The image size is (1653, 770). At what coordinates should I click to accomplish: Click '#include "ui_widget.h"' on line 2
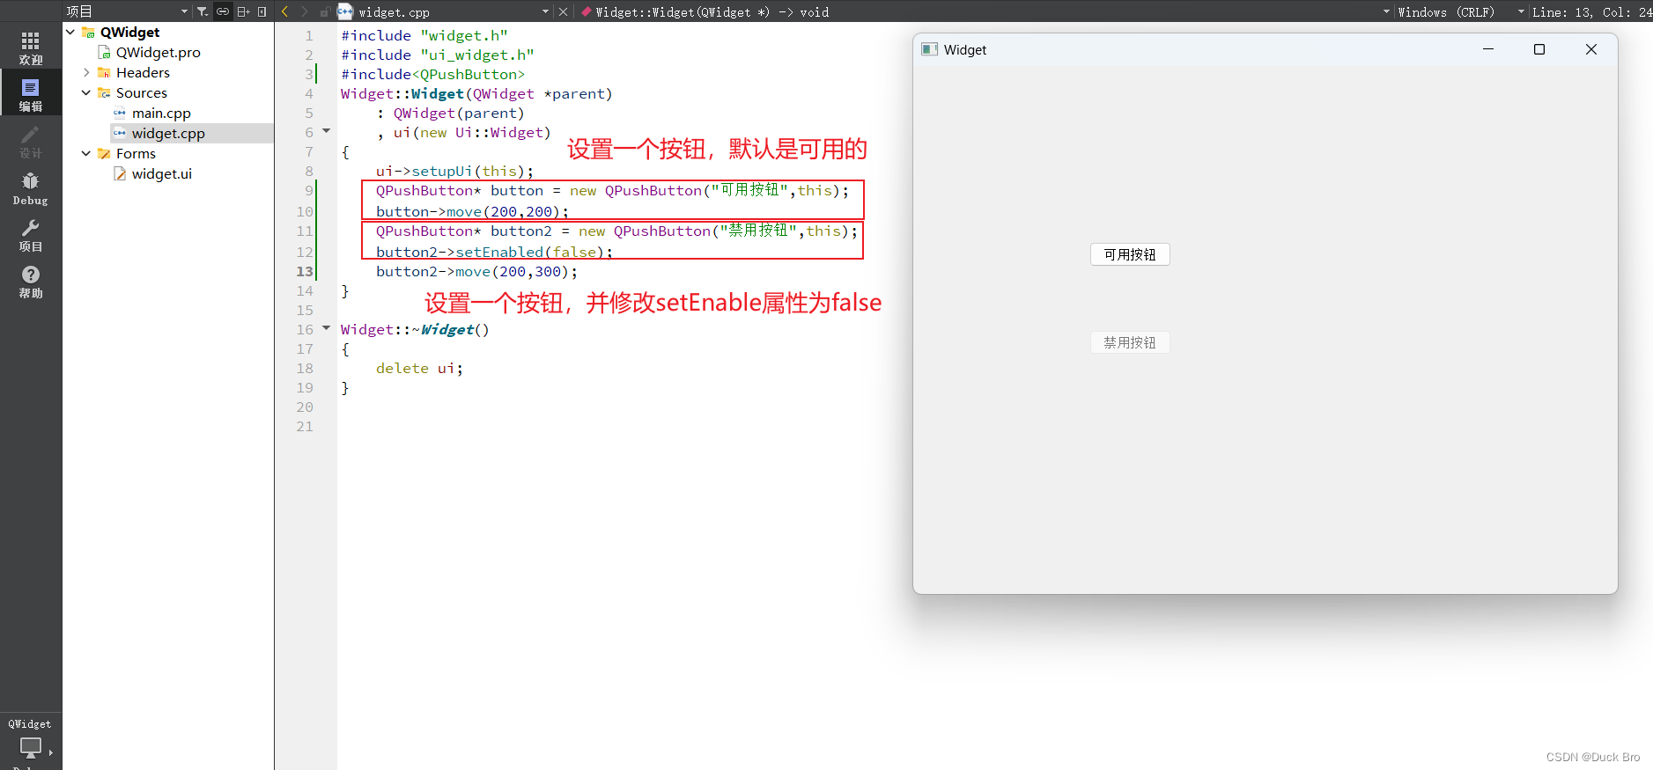[x=438, y=55]
